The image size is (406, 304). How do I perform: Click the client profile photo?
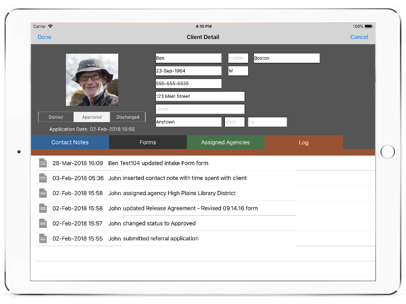tap(92, 80)
